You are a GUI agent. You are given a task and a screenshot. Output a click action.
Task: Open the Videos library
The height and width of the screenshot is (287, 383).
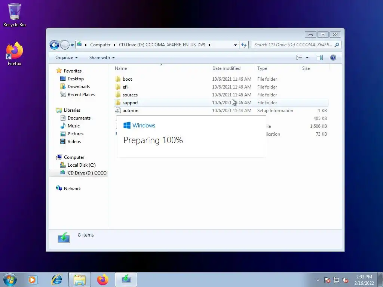[74, 142]
